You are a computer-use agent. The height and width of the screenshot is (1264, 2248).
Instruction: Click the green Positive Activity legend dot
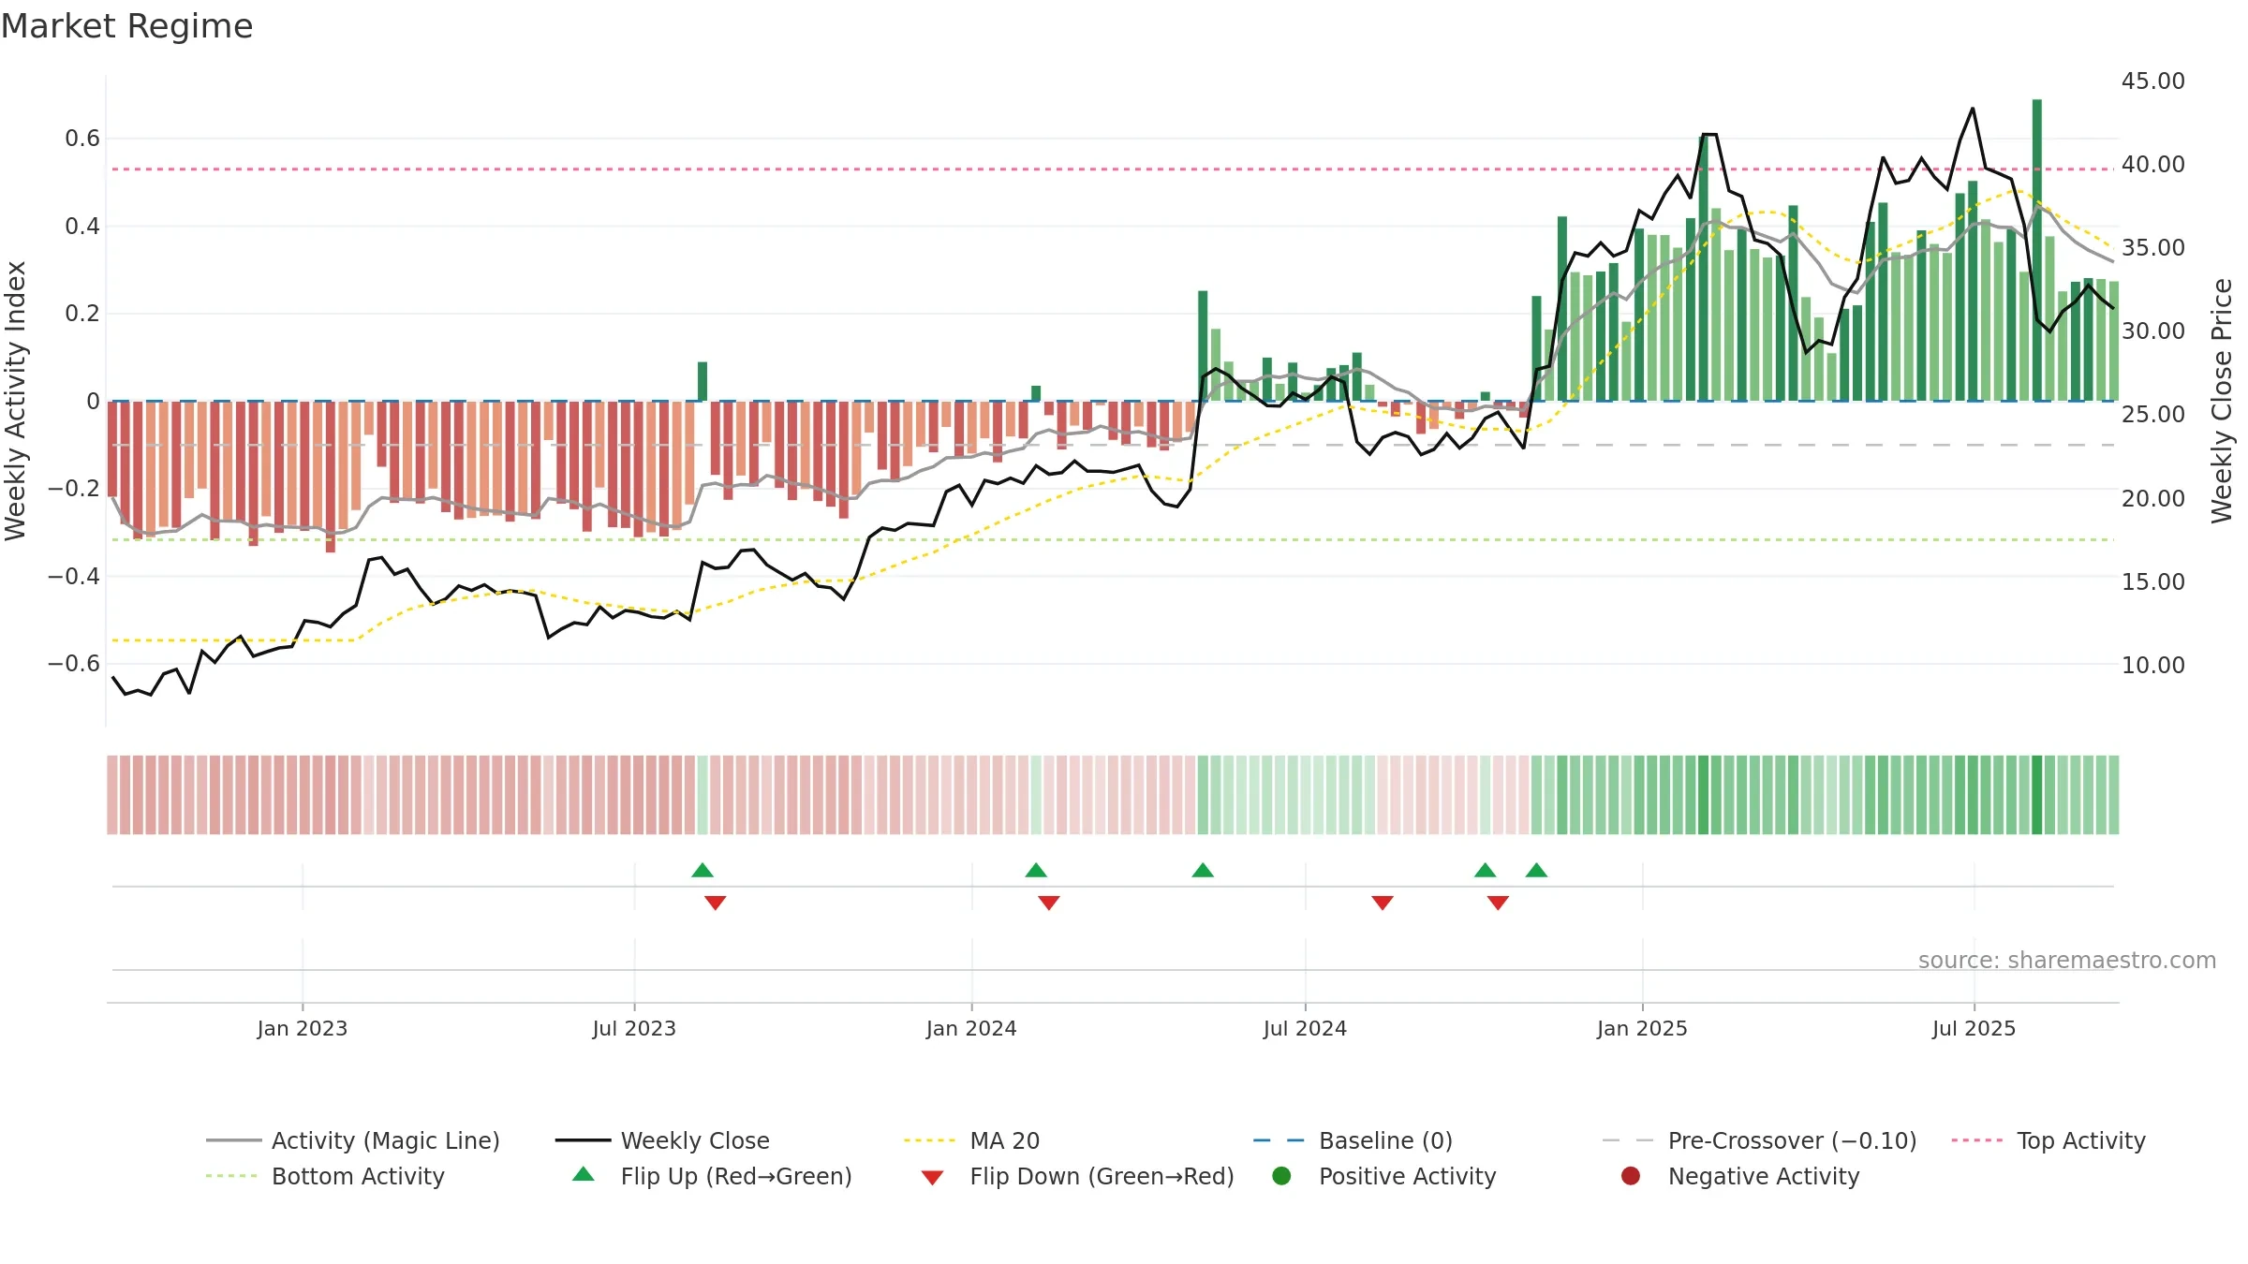coord(1281,1175)
